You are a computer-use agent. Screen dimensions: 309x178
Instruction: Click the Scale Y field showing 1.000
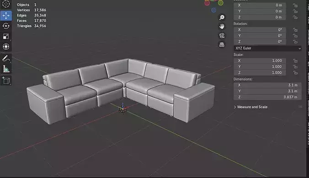[260, 67]
